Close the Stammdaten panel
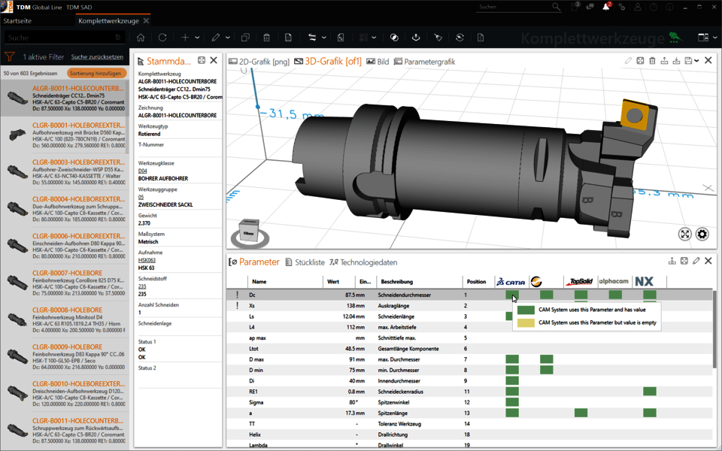Screen dimensions: 722x451 pos(214,60)
